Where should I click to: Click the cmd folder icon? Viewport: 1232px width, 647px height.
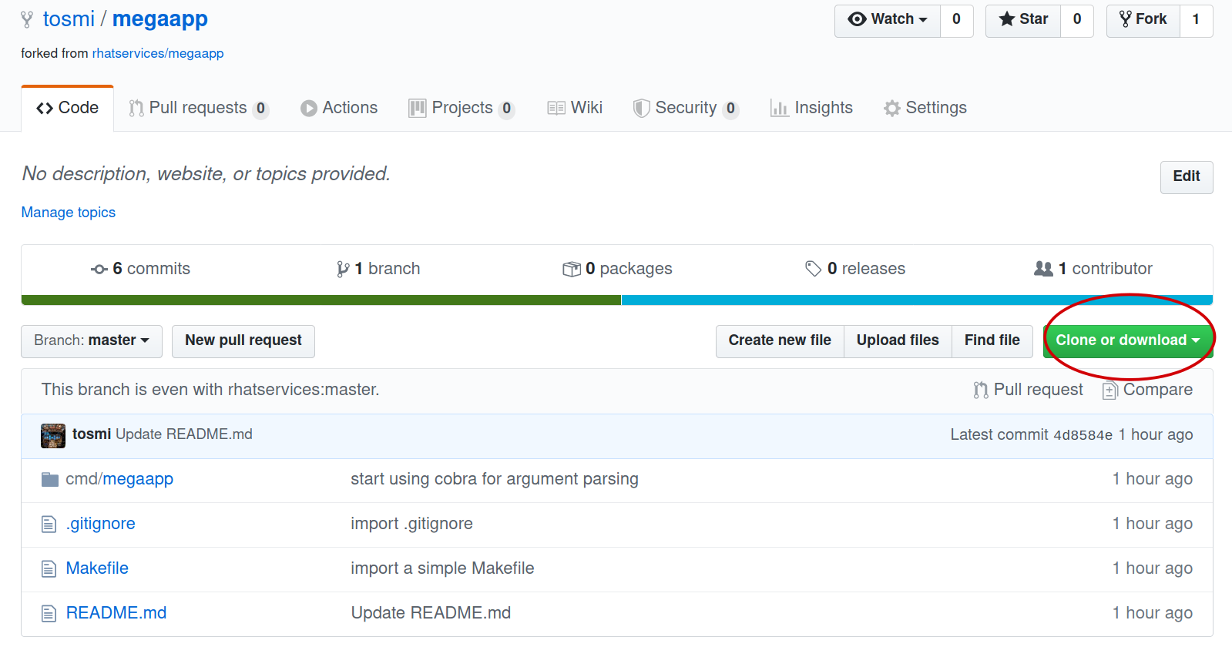click(50, 480)
